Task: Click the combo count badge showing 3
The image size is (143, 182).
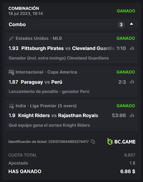Action: (x=121, y=24)
